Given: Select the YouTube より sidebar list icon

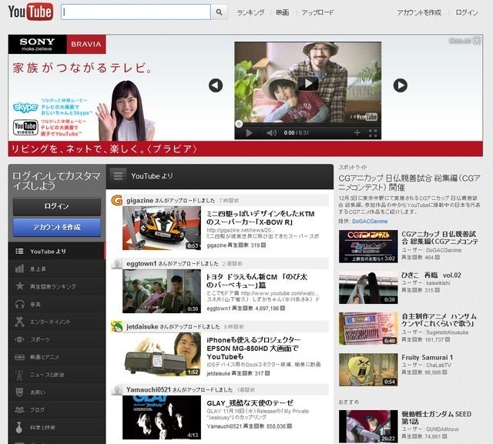Looking at the screenshot, I should pos(19,251).
